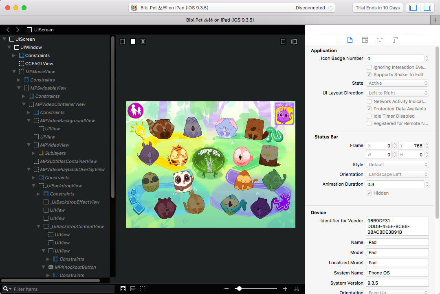
Task: Toggle Ignoring Interaction Events checkbox
Action: [x=369, y=67]
